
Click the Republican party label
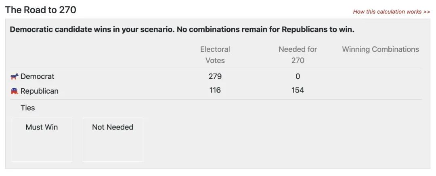(40, 91)
